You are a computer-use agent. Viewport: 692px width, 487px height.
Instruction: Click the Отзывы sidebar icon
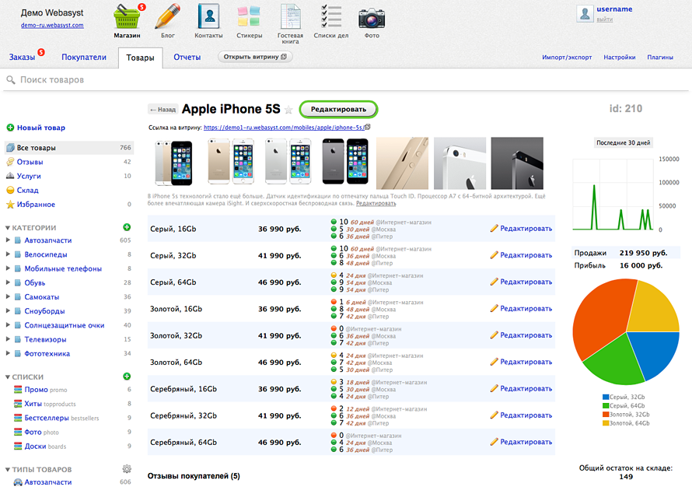[10, 162]
